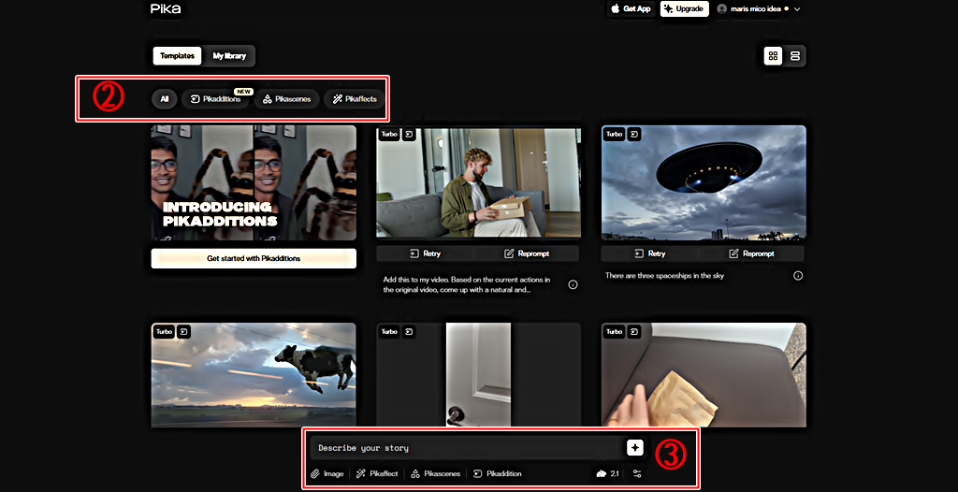Click the Pikaddition badge icon on the envelope video
The height and width of the screenshot is (492, 958).
point(634,332)
